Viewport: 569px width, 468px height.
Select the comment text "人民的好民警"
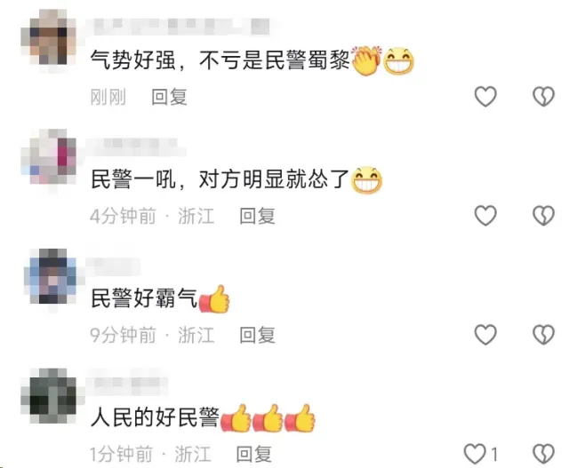(x=155, y=417)
